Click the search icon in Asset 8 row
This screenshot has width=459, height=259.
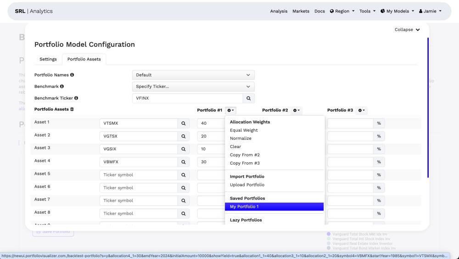(x=183, y=214)
